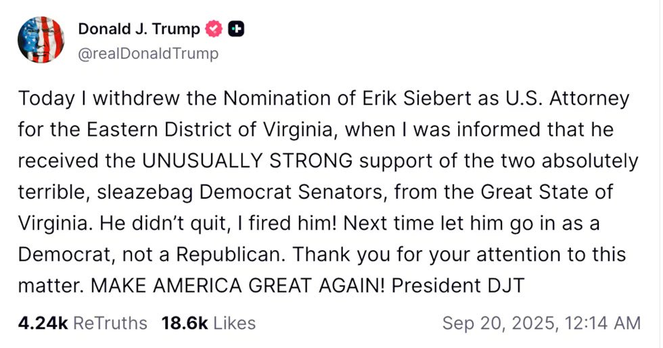Open the @realDonaldTrump handle link
This screenshot has height=348, width=663.
148,53
